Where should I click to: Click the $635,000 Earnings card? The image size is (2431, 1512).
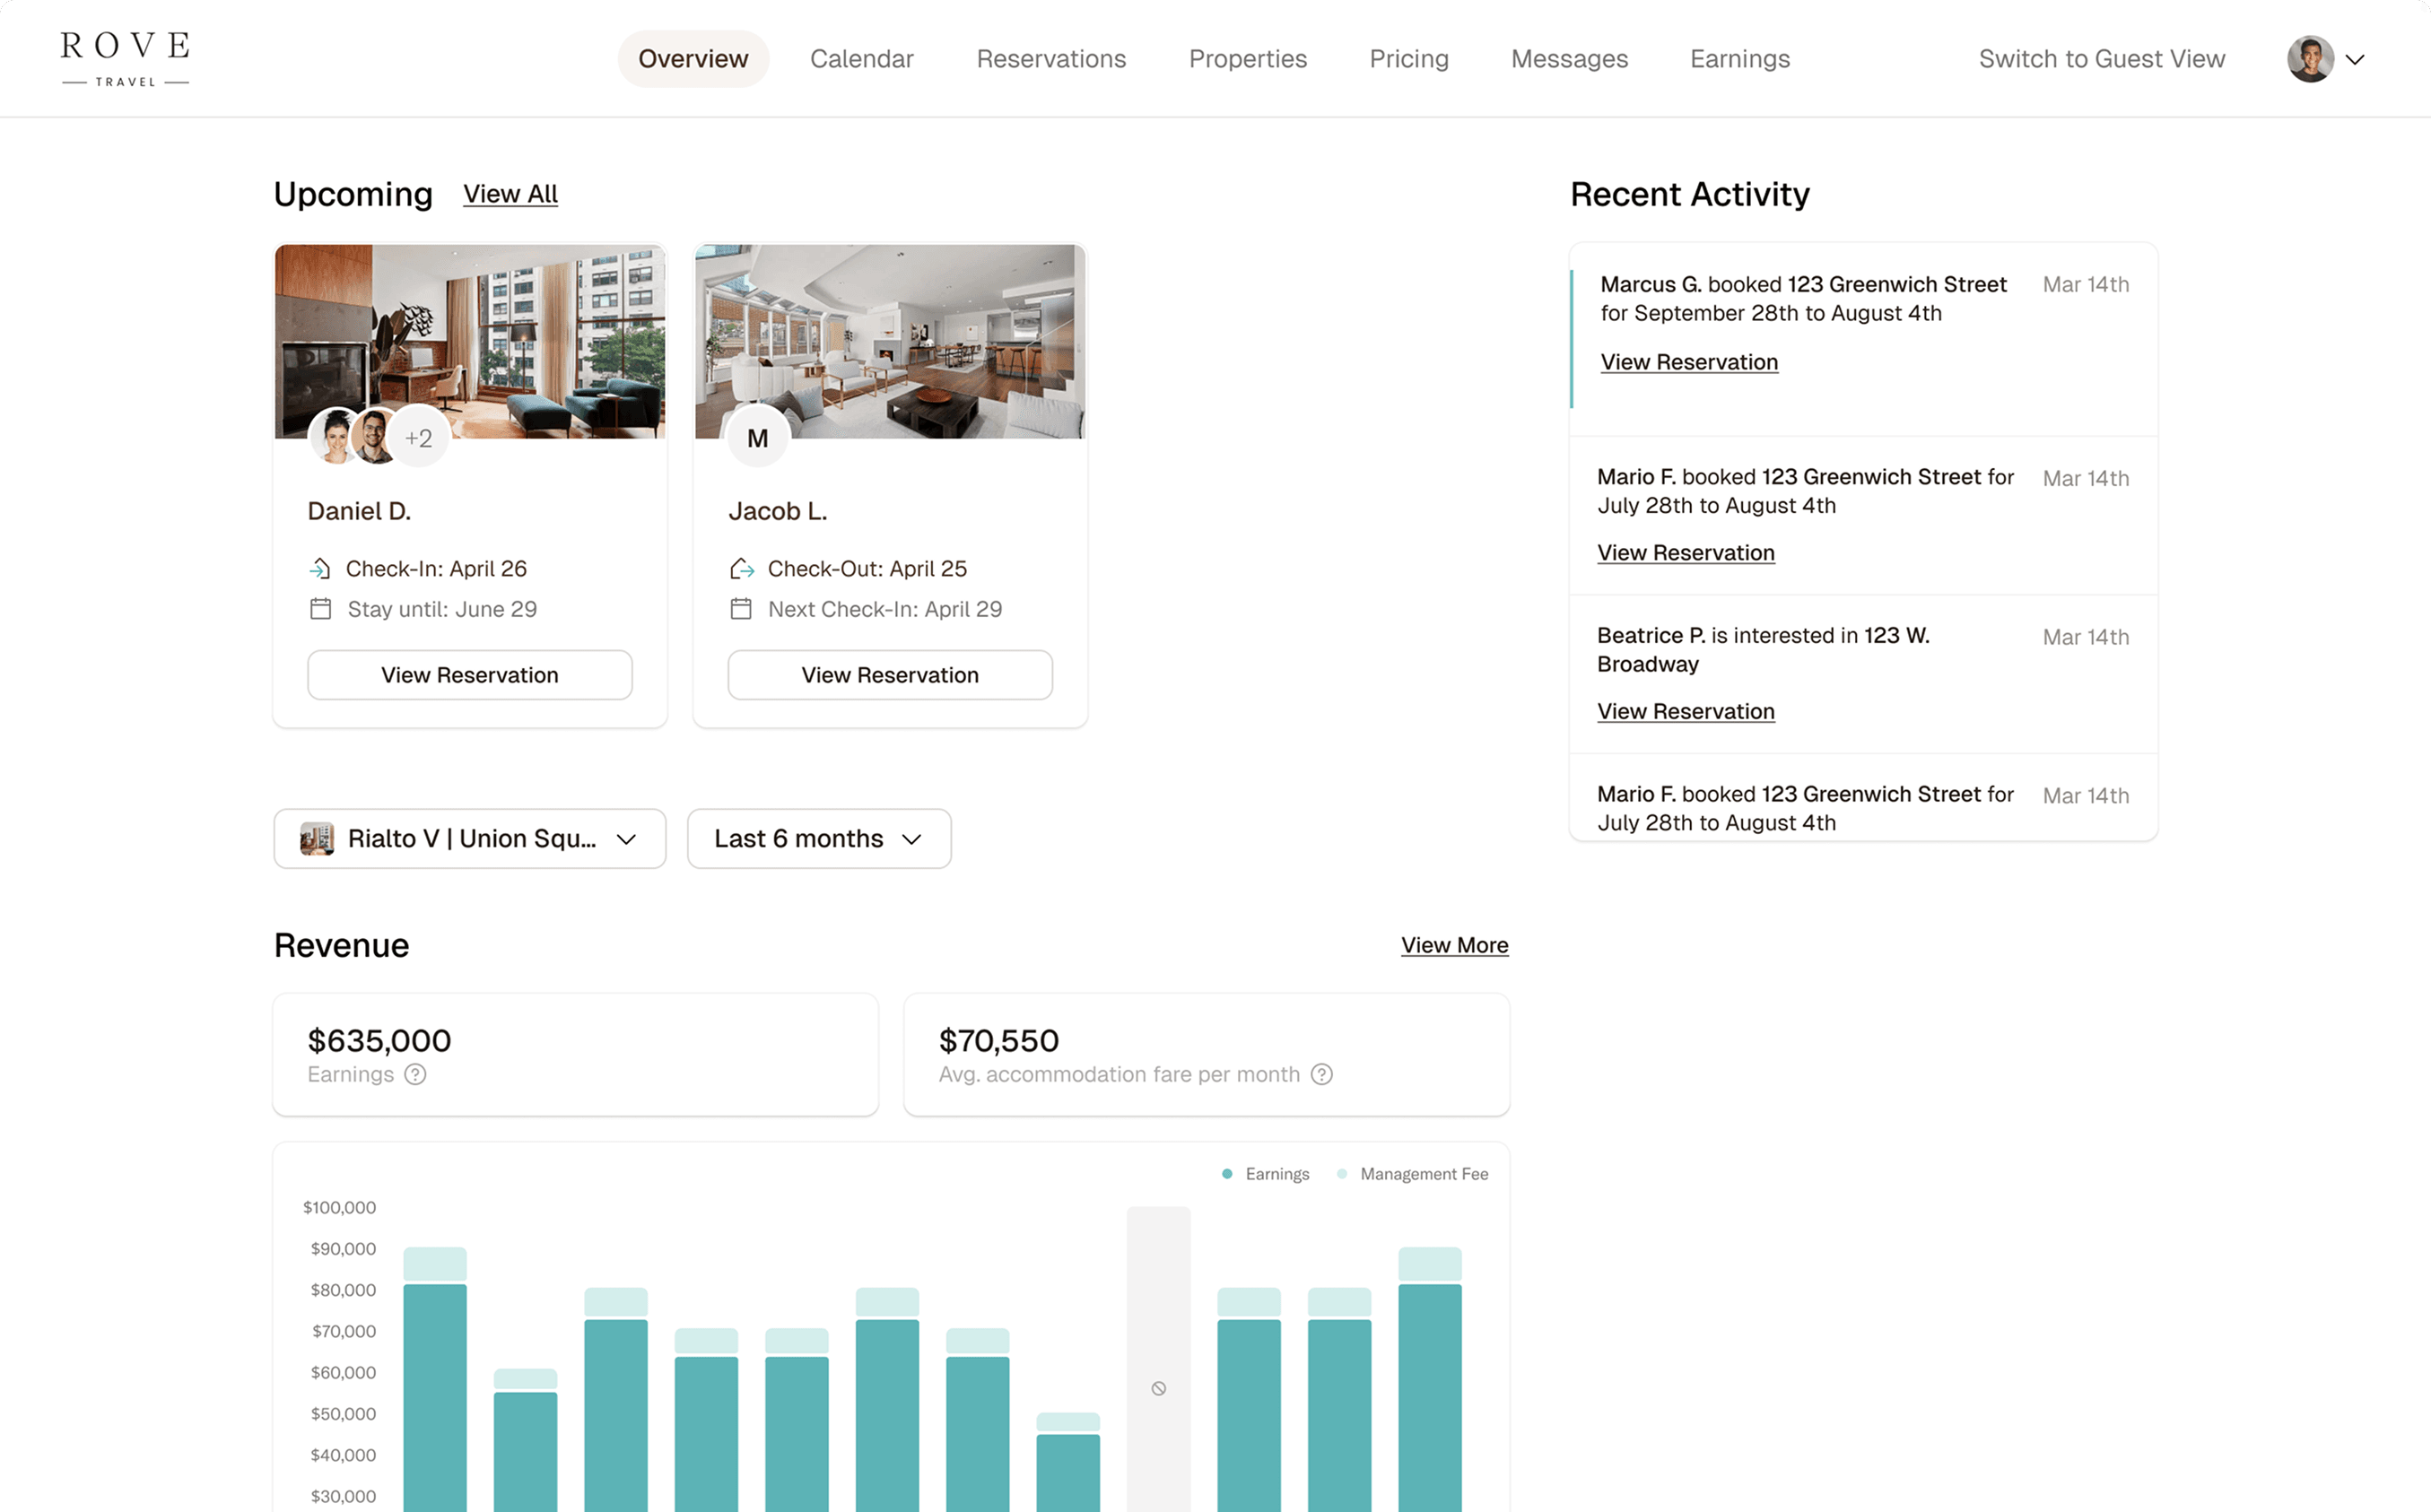[x=576, y=1055]
